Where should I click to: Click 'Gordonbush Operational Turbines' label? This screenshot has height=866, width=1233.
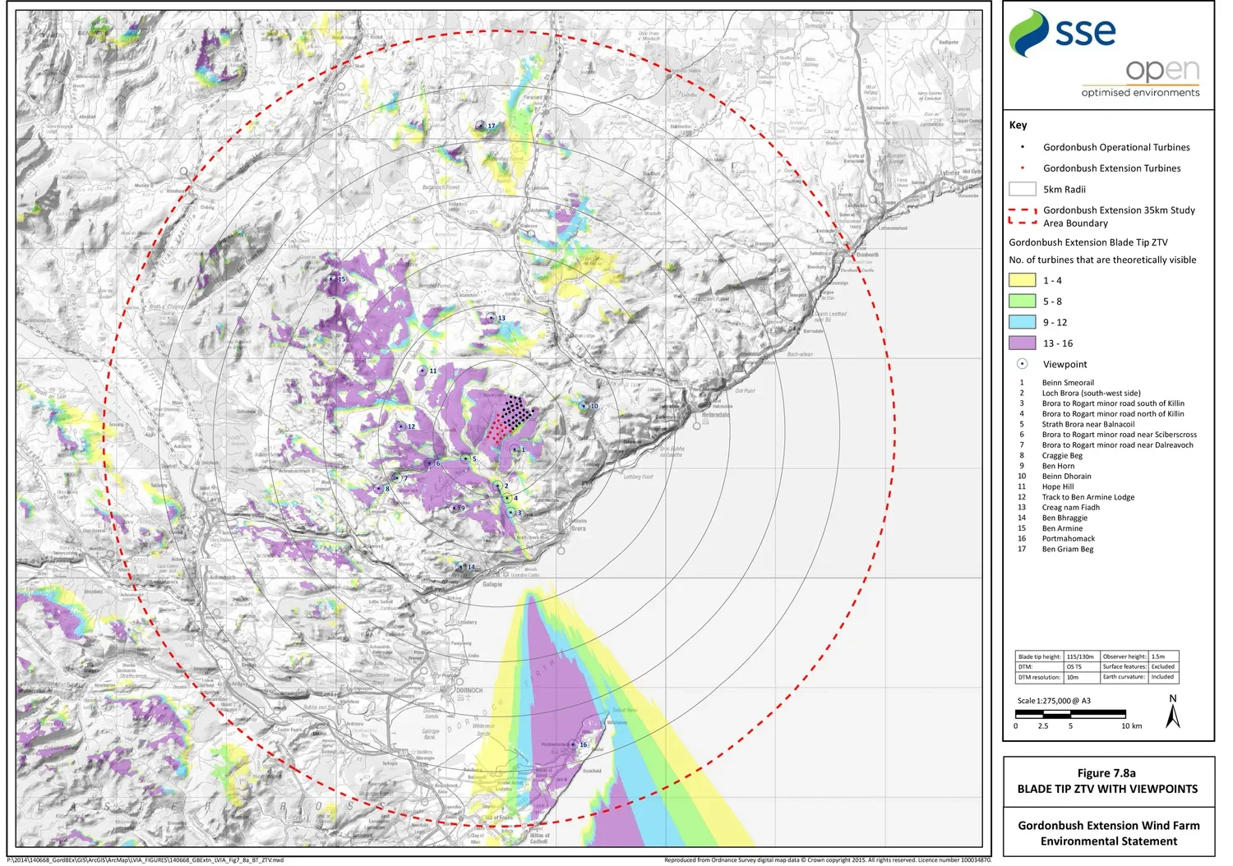pos(1116,148)
